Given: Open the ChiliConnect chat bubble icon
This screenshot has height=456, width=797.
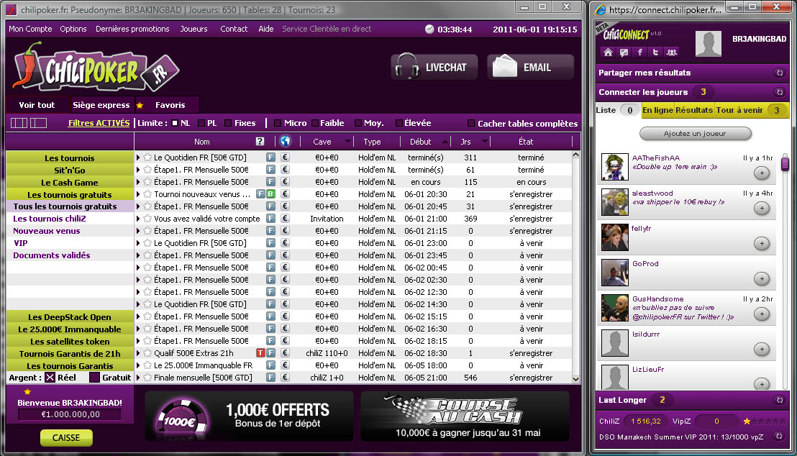Looking at the screenshot, I should click(624, 52).
